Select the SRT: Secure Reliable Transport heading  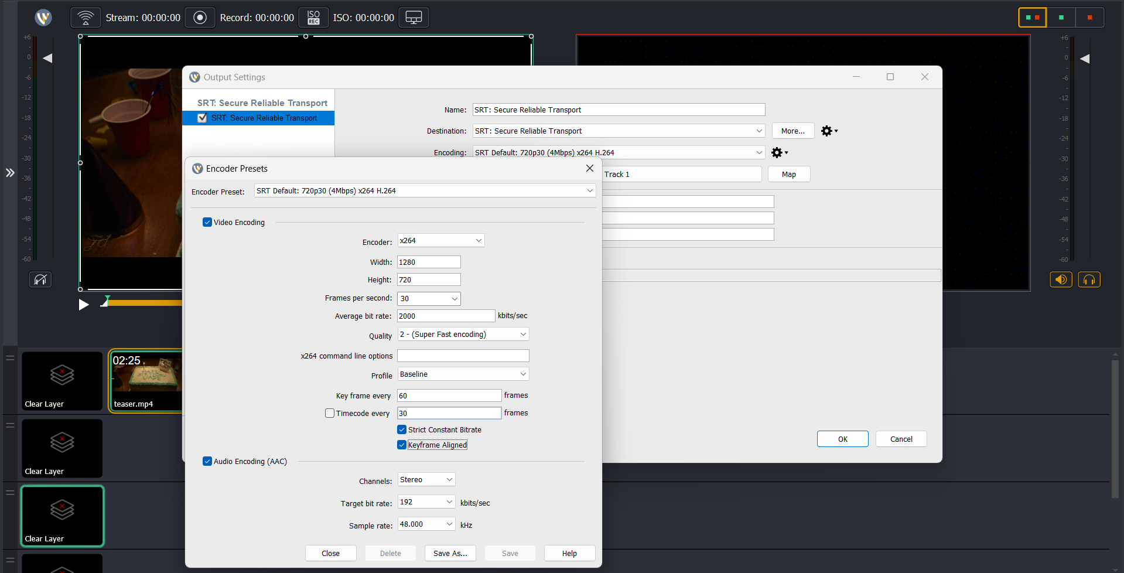[262, 103]
